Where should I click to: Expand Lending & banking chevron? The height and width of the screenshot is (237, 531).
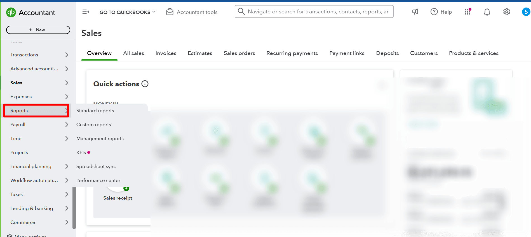point(67,208)
